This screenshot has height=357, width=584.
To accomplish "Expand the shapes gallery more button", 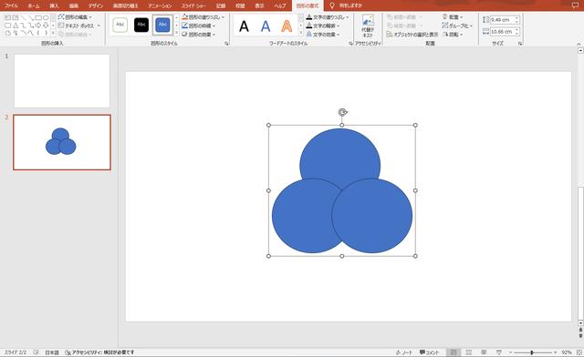I will click(53, 34).
